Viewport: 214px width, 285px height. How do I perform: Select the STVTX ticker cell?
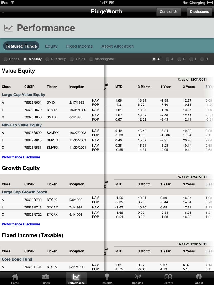tap(52, 110)
